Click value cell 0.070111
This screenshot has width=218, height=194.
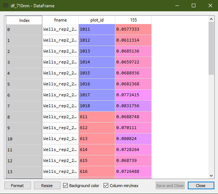coord(133,128)
